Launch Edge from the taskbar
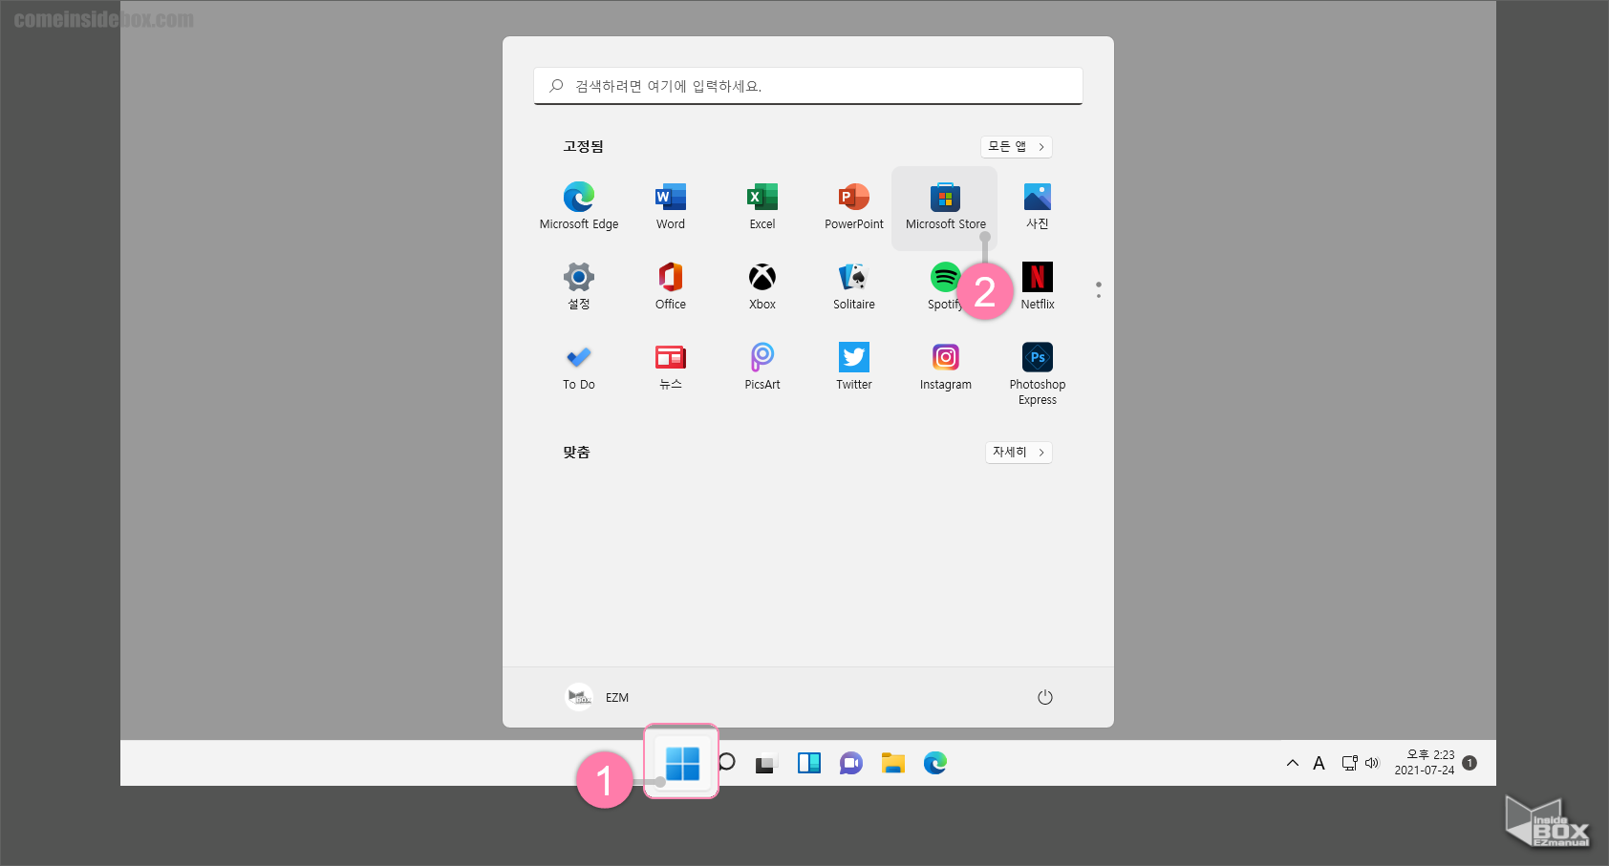Screen dimensions: 1609x866 click(935, 763)
